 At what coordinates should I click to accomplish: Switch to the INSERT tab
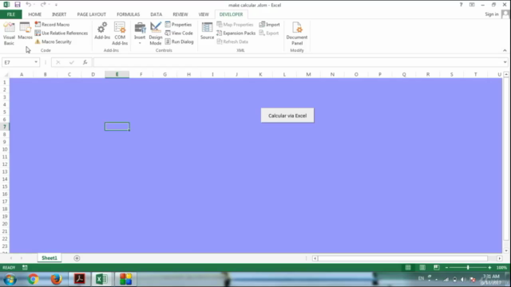[x=59, y=14]
